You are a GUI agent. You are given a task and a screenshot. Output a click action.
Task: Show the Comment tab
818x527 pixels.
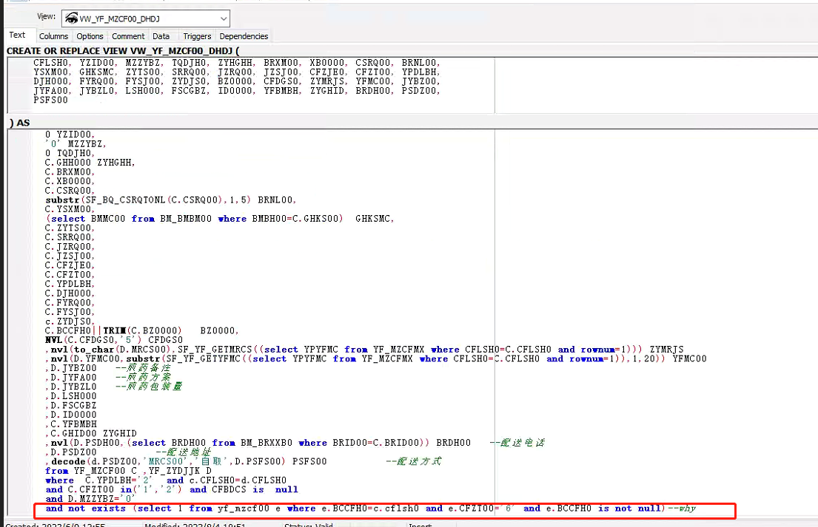tap(128, 36)
